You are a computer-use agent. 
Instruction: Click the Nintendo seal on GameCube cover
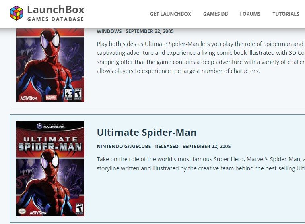pos(22,211)
